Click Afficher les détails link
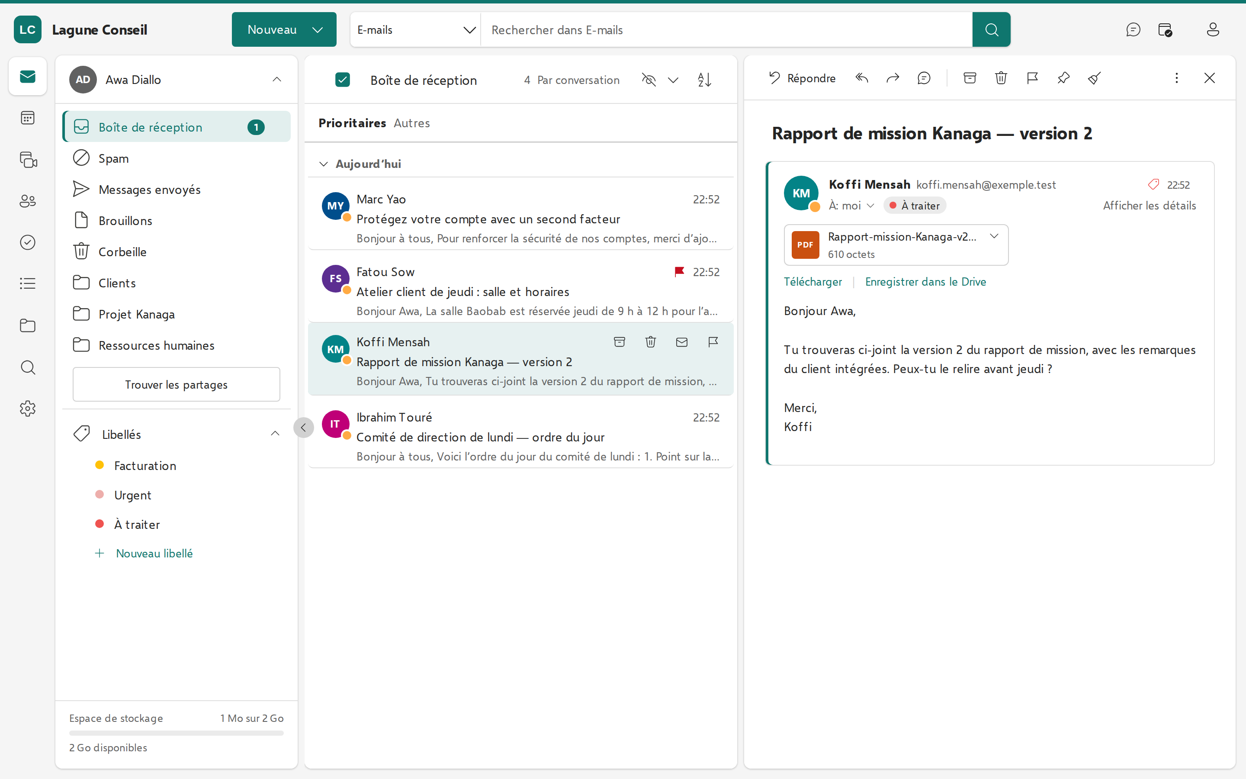This screenshot has width=1246, height=779. [x=1149, y=206]
